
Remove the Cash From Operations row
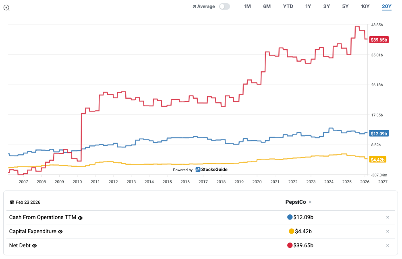387,218
